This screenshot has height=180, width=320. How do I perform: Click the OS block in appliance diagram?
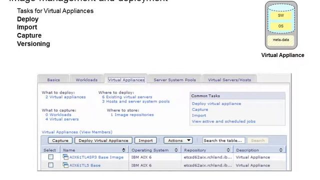tap(281, 26)
